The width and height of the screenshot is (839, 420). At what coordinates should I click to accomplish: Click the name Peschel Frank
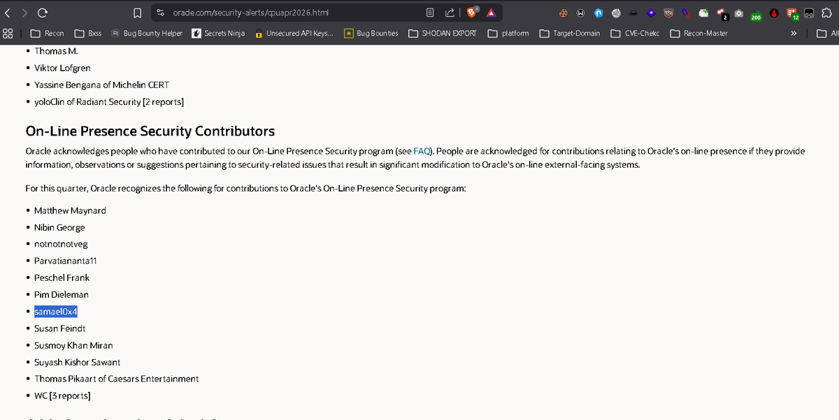pos(62,277)
